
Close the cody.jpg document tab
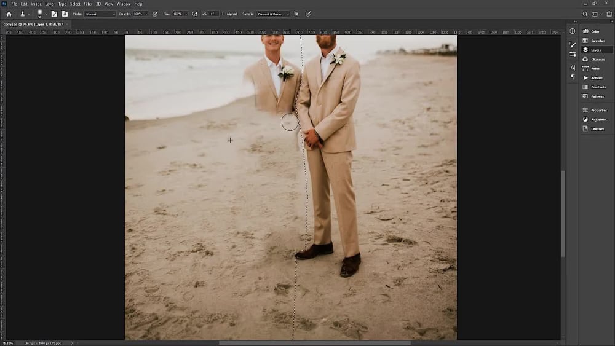[67, 25]
